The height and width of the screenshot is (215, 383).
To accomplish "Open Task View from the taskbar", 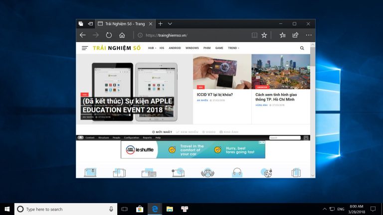I will pos(124,209).
